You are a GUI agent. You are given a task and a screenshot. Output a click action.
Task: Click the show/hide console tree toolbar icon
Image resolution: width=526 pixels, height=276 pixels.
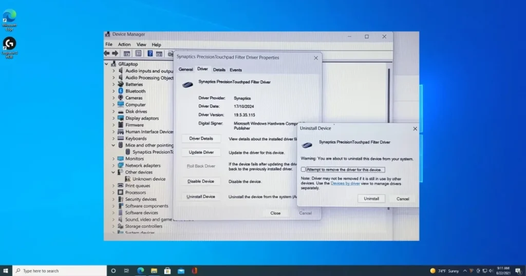coord(127,53)
